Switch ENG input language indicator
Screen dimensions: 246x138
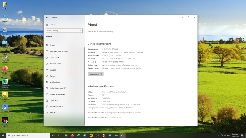[229, 135]
